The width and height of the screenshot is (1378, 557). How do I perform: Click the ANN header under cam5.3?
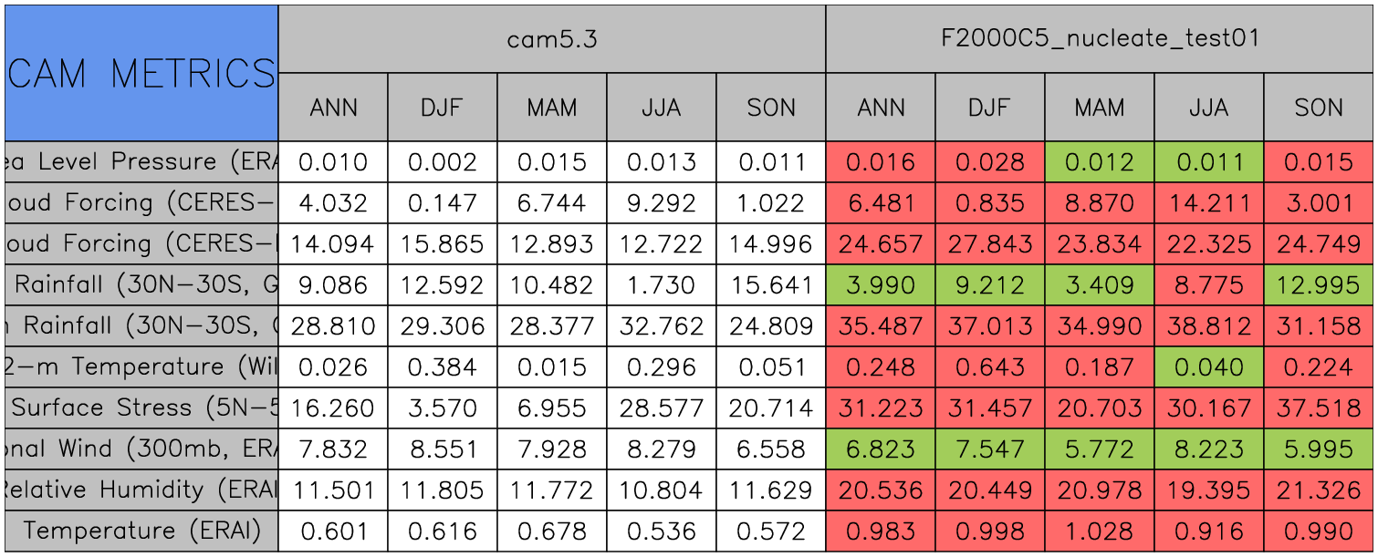pyautogui.click(x=333, y=108)
